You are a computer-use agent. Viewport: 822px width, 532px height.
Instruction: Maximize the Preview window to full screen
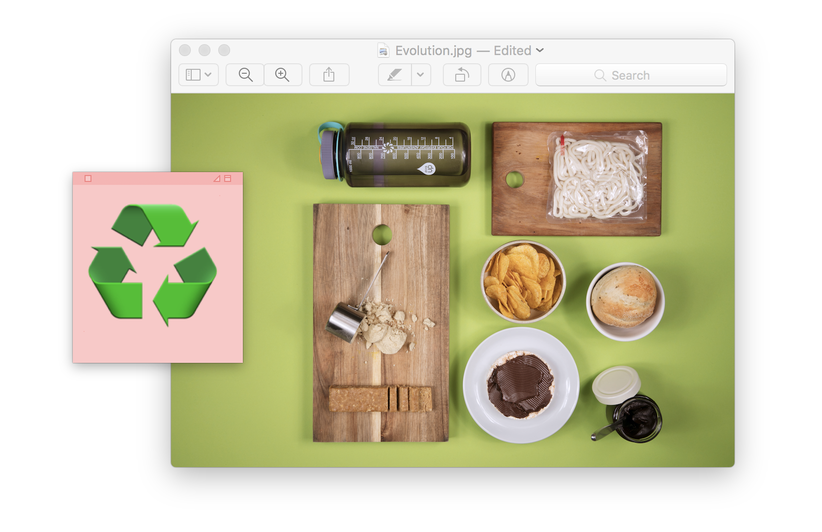(224, 50)
